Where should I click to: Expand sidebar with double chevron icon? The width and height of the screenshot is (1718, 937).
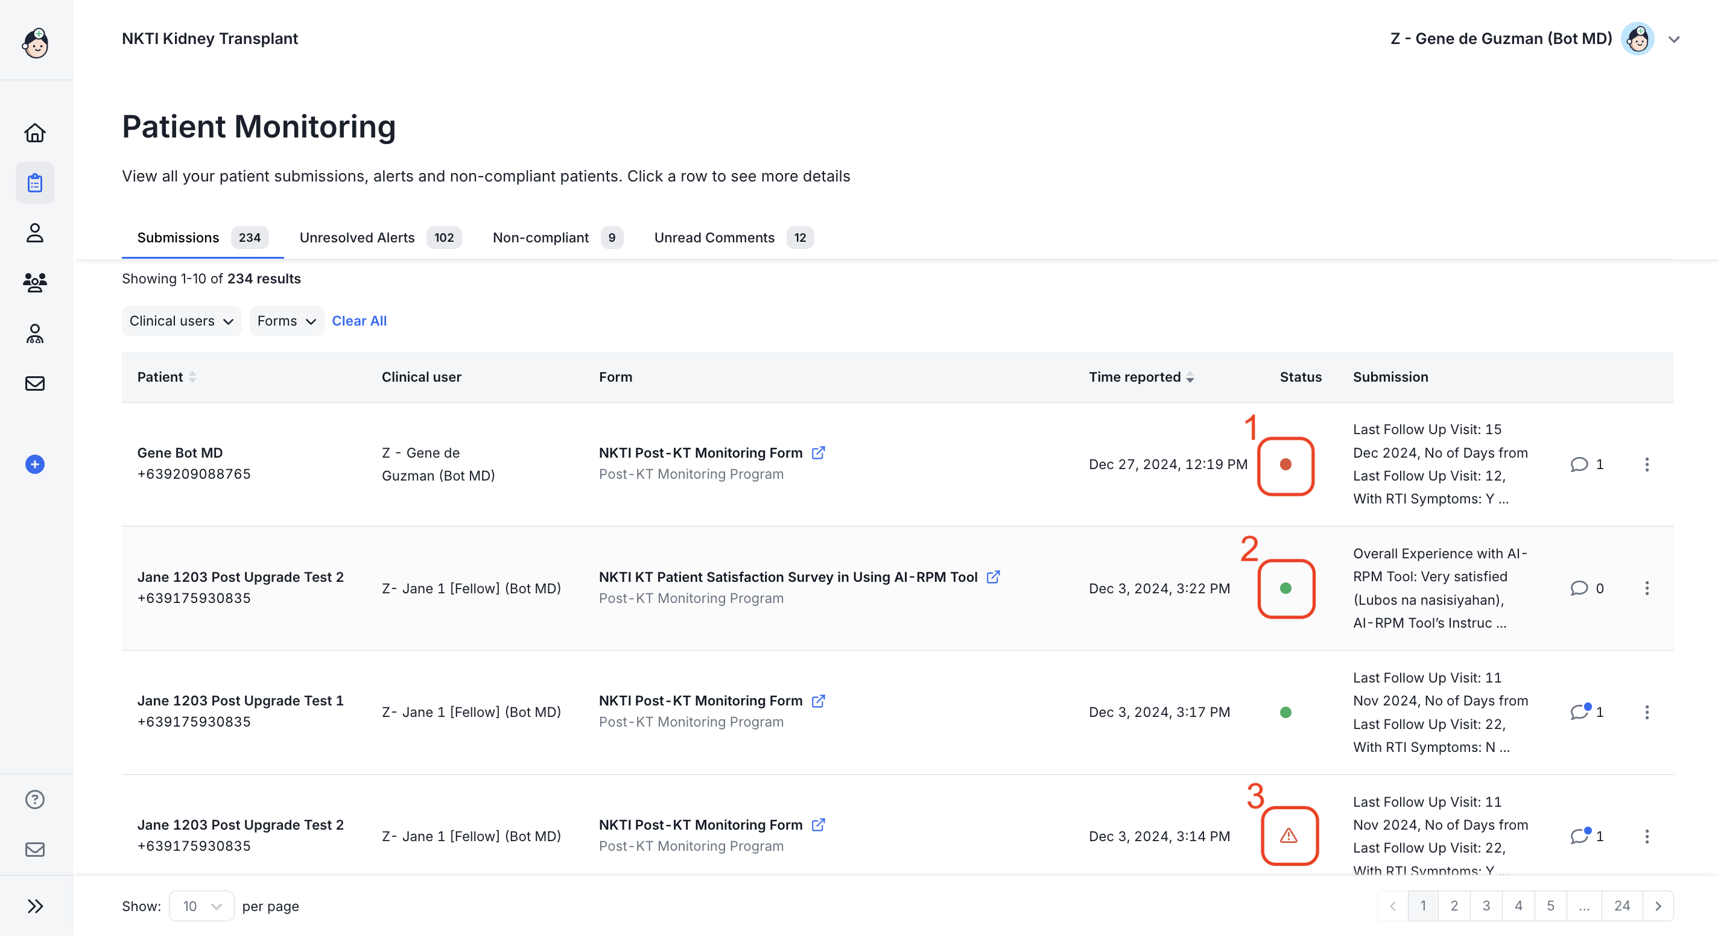pos(34,906)
